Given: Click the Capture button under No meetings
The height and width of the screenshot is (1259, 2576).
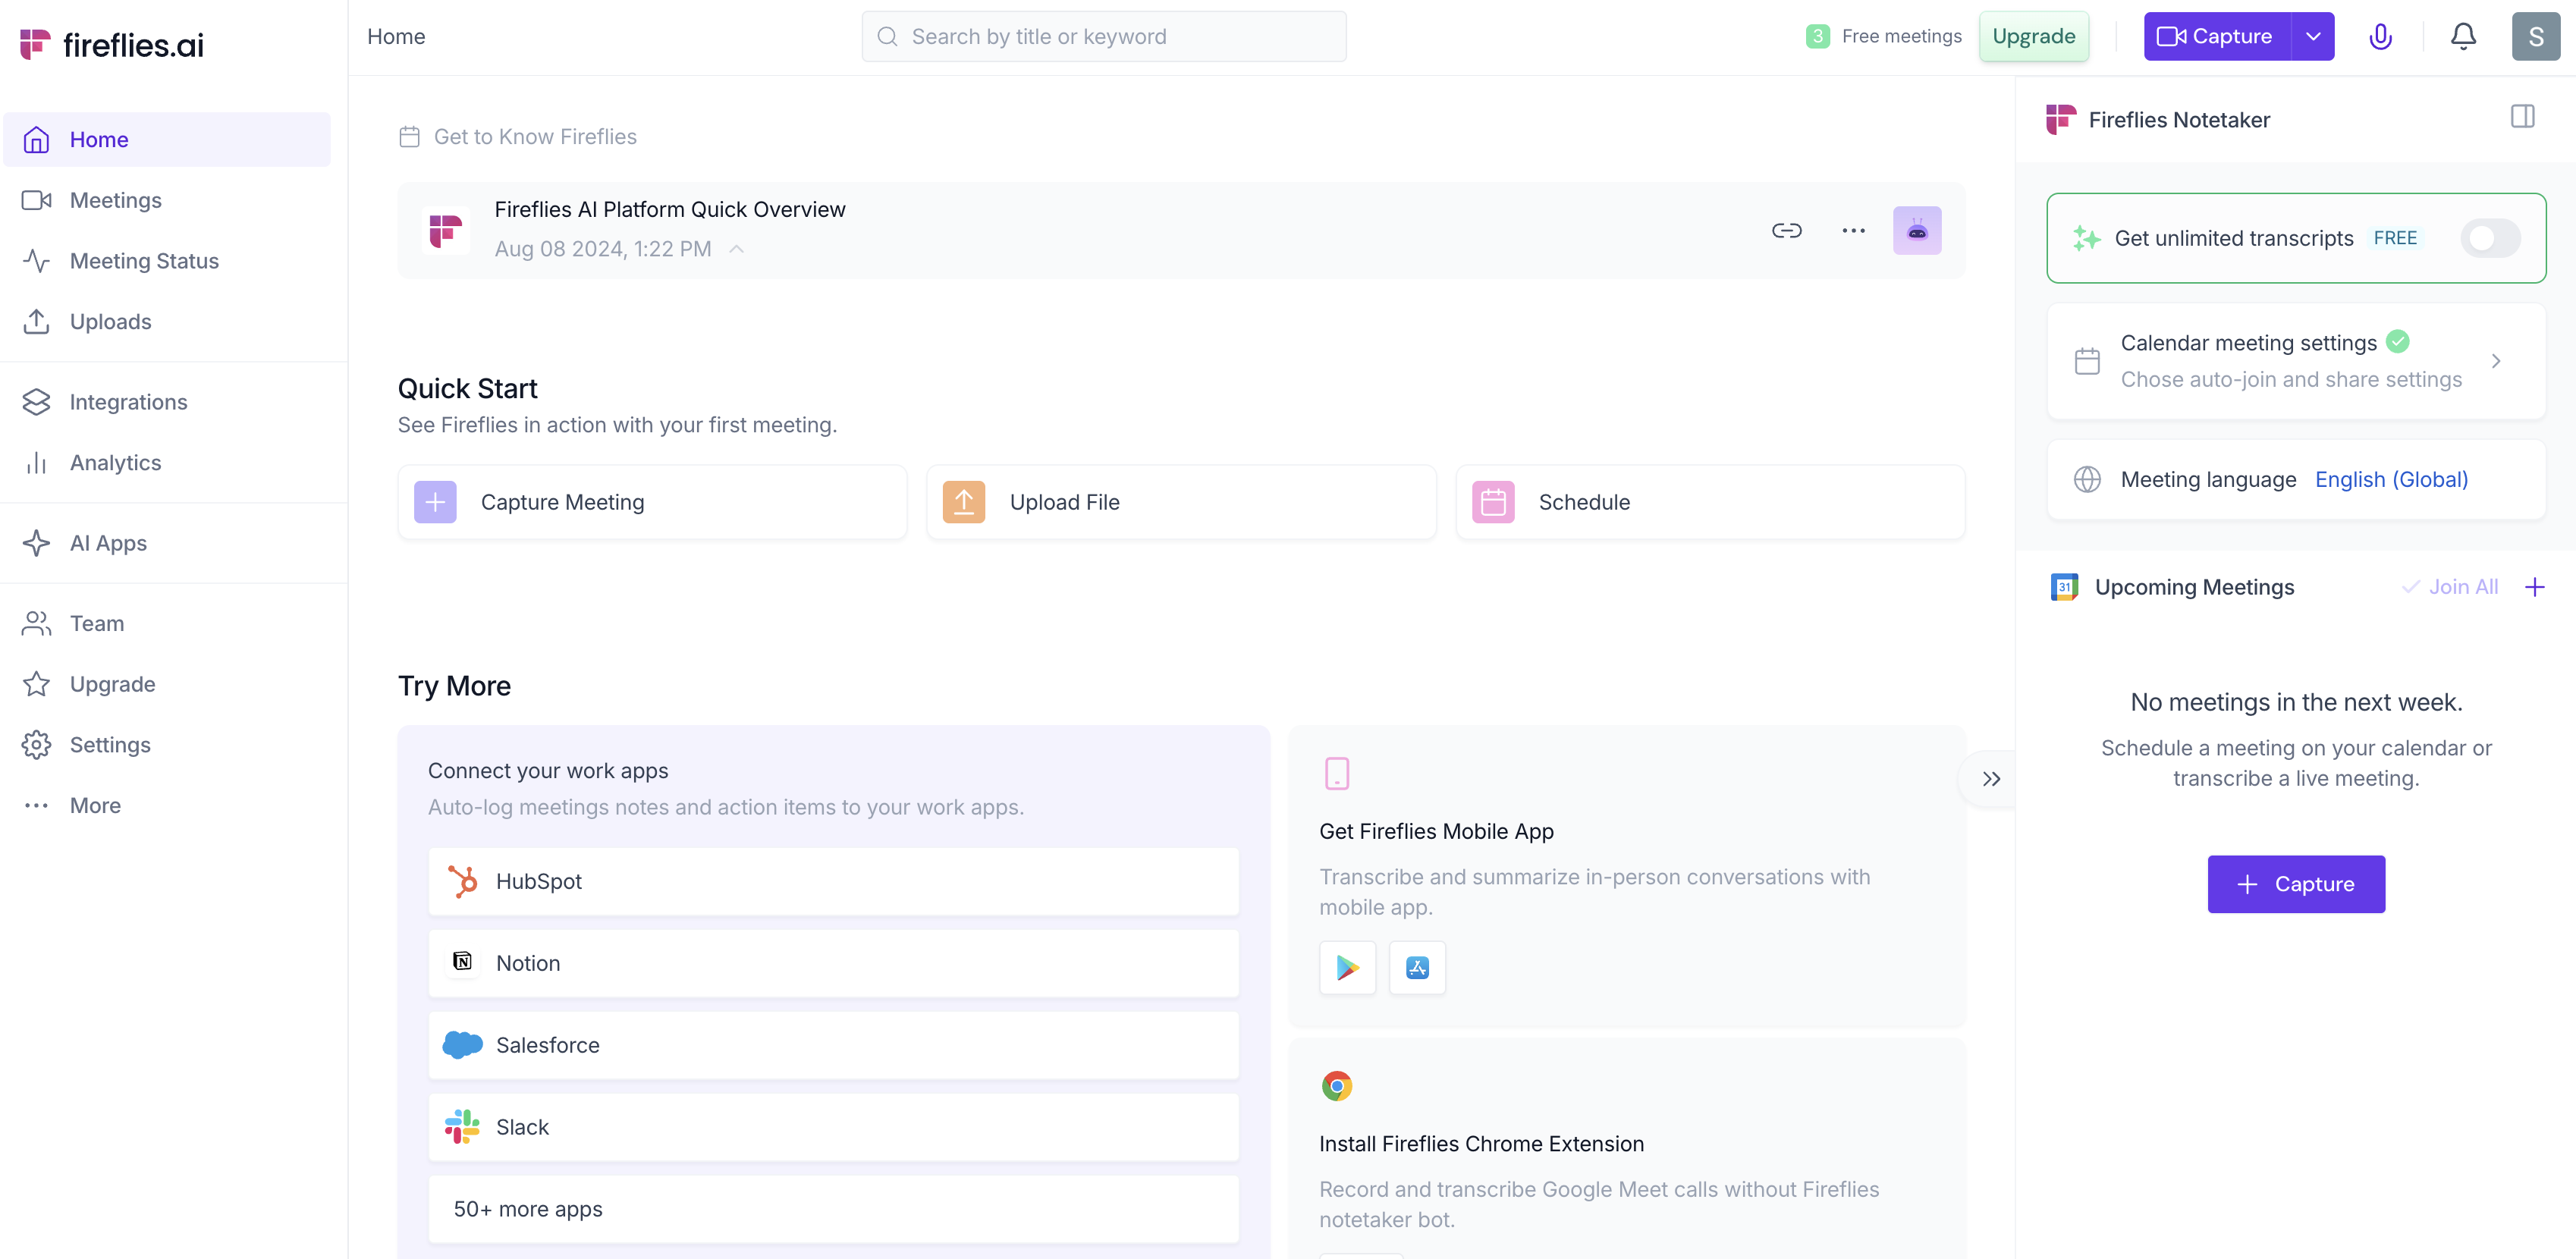Looking at the screenshot, I should click(x=2296, y=884).
